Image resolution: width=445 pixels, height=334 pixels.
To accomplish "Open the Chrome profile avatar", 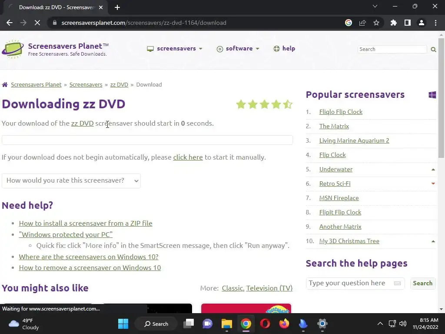I will (422, 23).
